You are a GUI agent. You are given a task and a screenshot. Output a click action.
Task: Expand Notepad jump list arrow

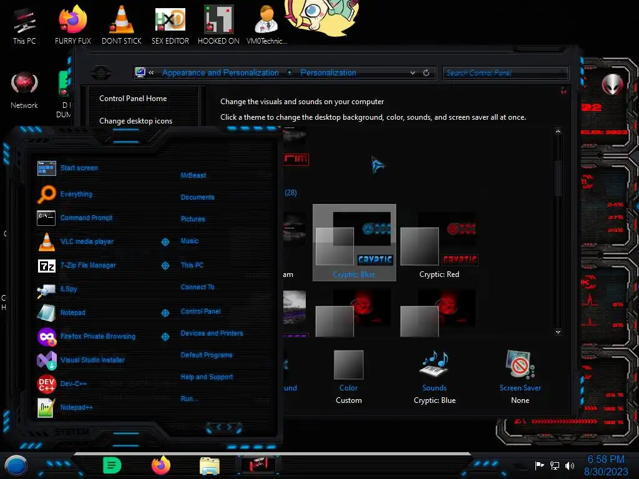click(165, 313)
